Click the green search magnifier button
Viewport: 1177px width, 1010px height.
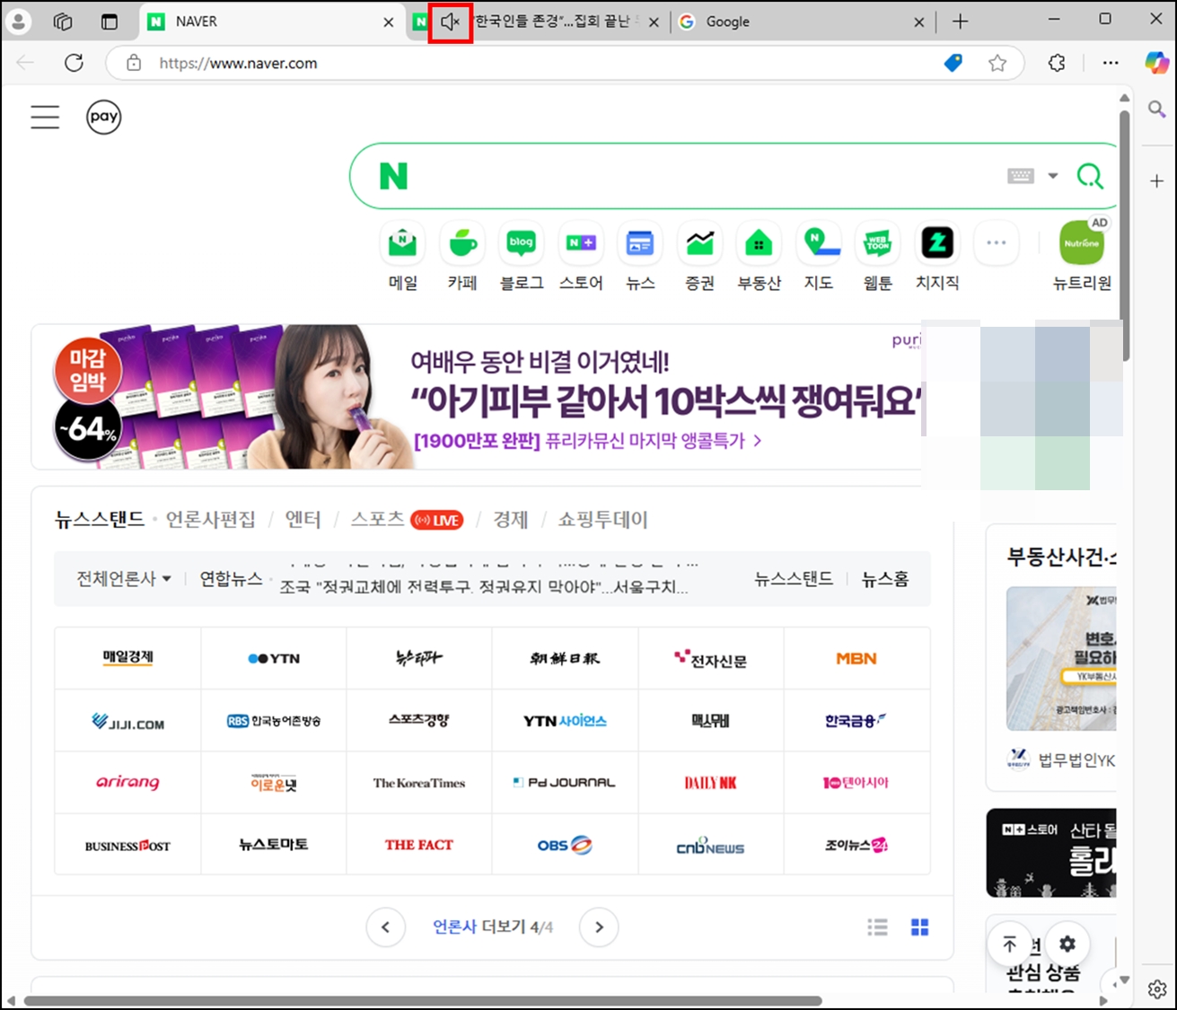1090,176
